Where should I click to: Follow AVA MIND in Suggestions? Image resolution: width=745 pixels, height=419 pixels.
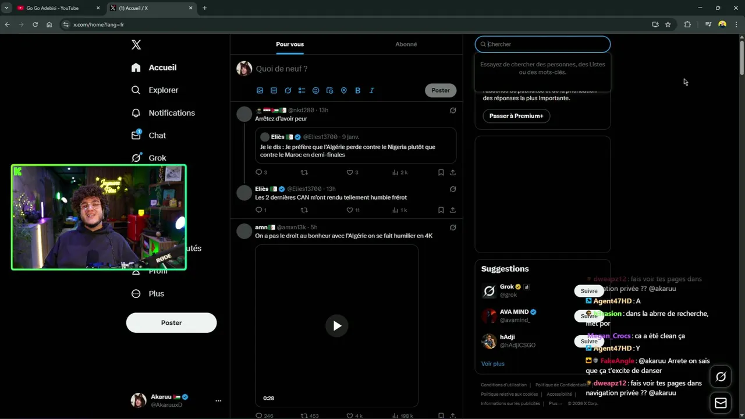[x=589, y=316]
